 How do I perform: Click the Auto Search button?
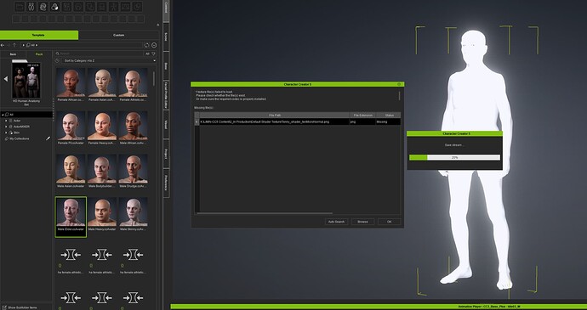coord(336,222)
